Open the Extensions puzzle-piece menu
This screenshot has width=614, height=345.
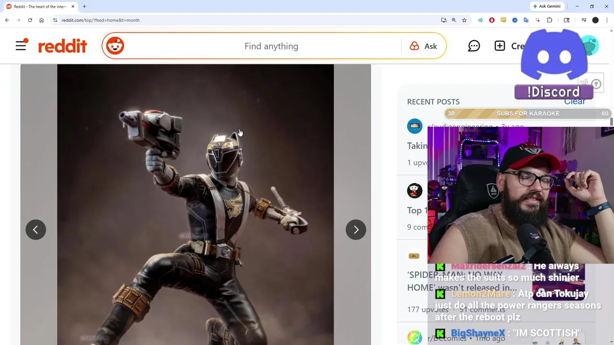(x=550, y=20)
